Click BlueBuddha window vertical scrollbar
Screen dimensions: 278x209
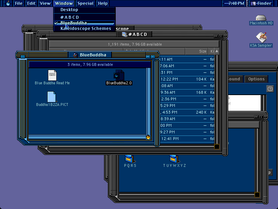tap(148, 101)
